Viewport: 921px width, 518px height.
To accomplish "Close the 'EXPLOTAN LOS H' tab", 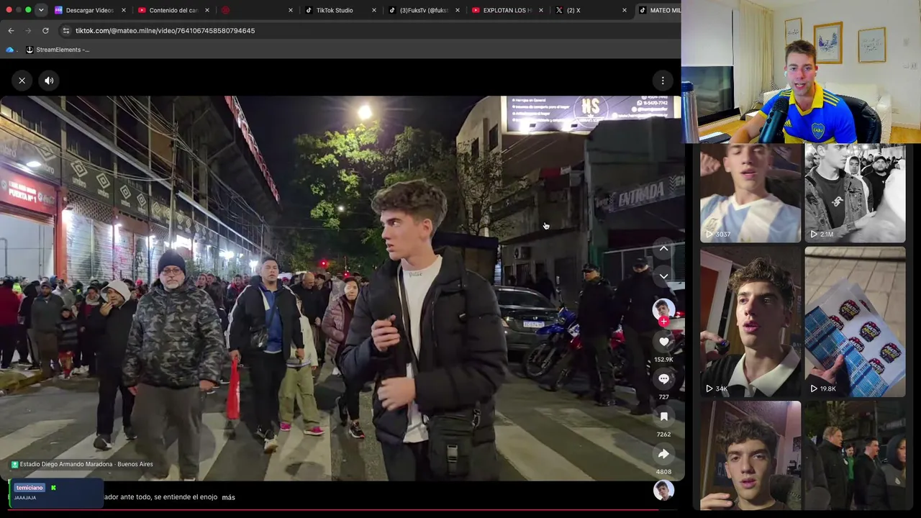I will click(x=541, y=10).
